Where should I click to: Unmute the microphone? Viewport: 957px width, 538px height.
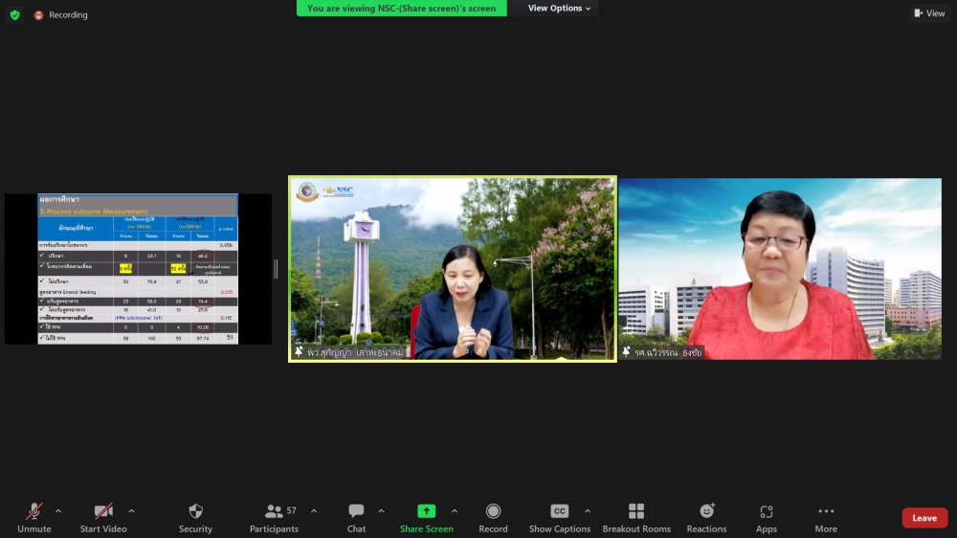point(34,517)
